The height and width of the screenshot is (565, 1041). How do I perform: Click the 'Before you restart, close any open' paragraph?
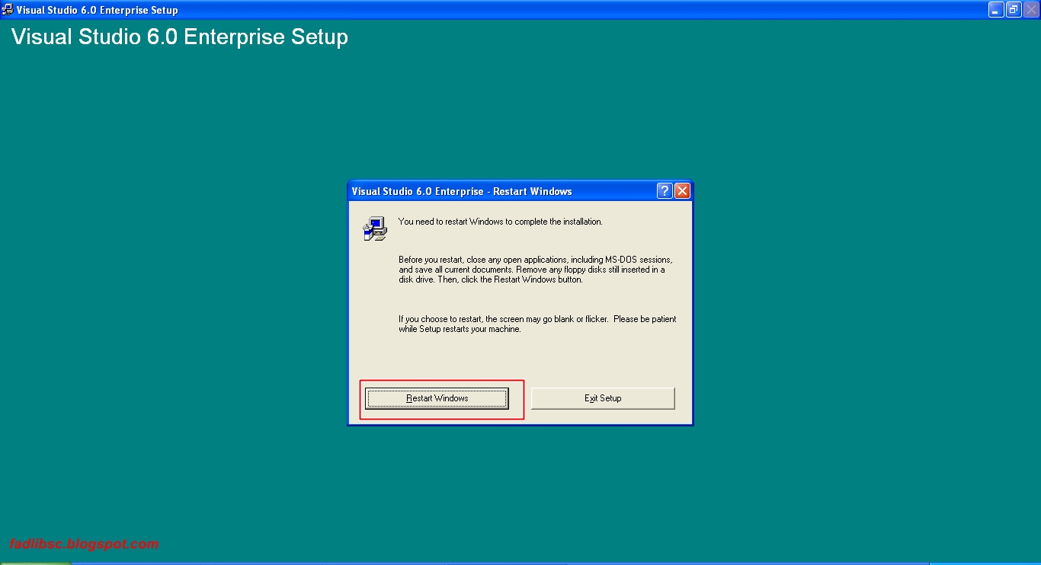(536, 270)
